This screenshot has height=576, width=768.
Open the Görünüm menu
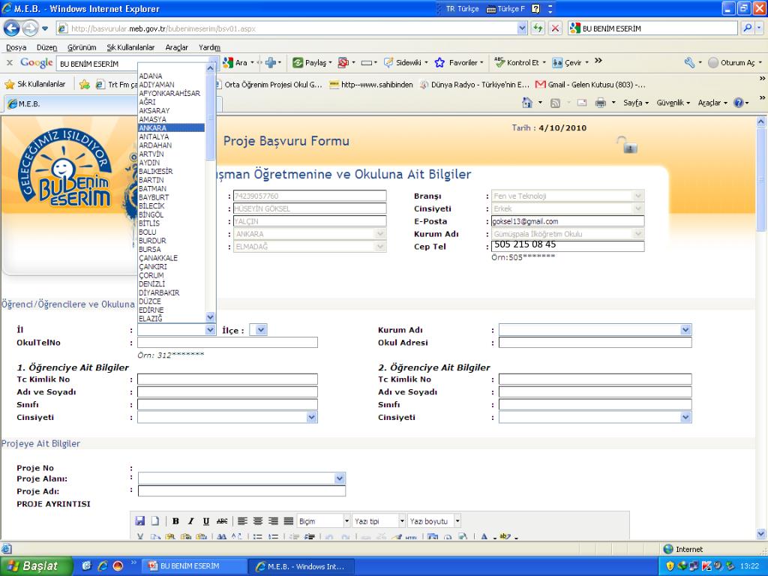point(82,47)
